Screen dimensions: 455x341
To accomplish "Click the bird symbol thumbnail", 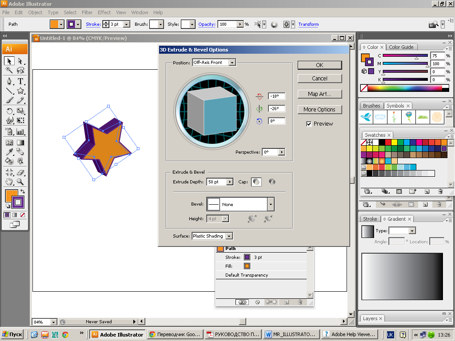I will pos(366,117).
